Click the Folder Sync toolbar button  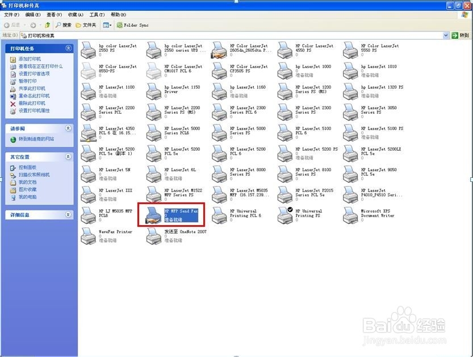pyautogui.click(x=133, y=25)
